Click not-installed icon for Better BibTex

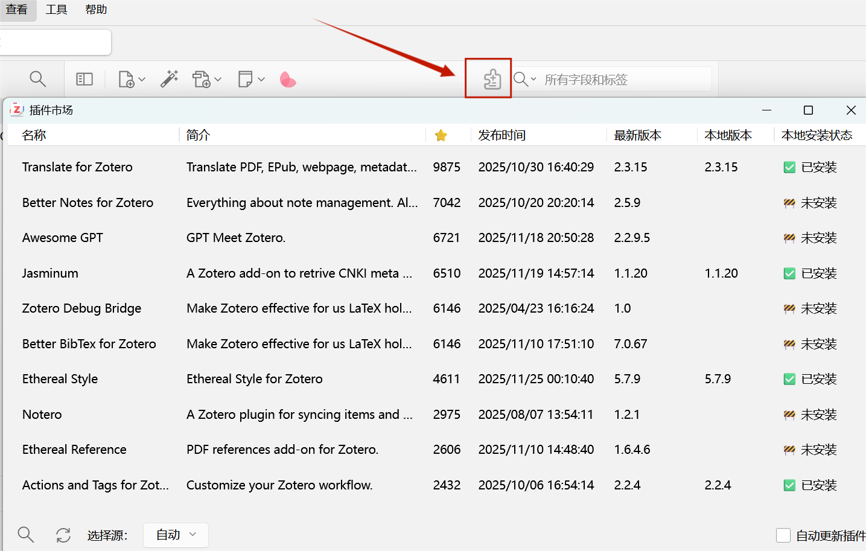coord(789,344)
